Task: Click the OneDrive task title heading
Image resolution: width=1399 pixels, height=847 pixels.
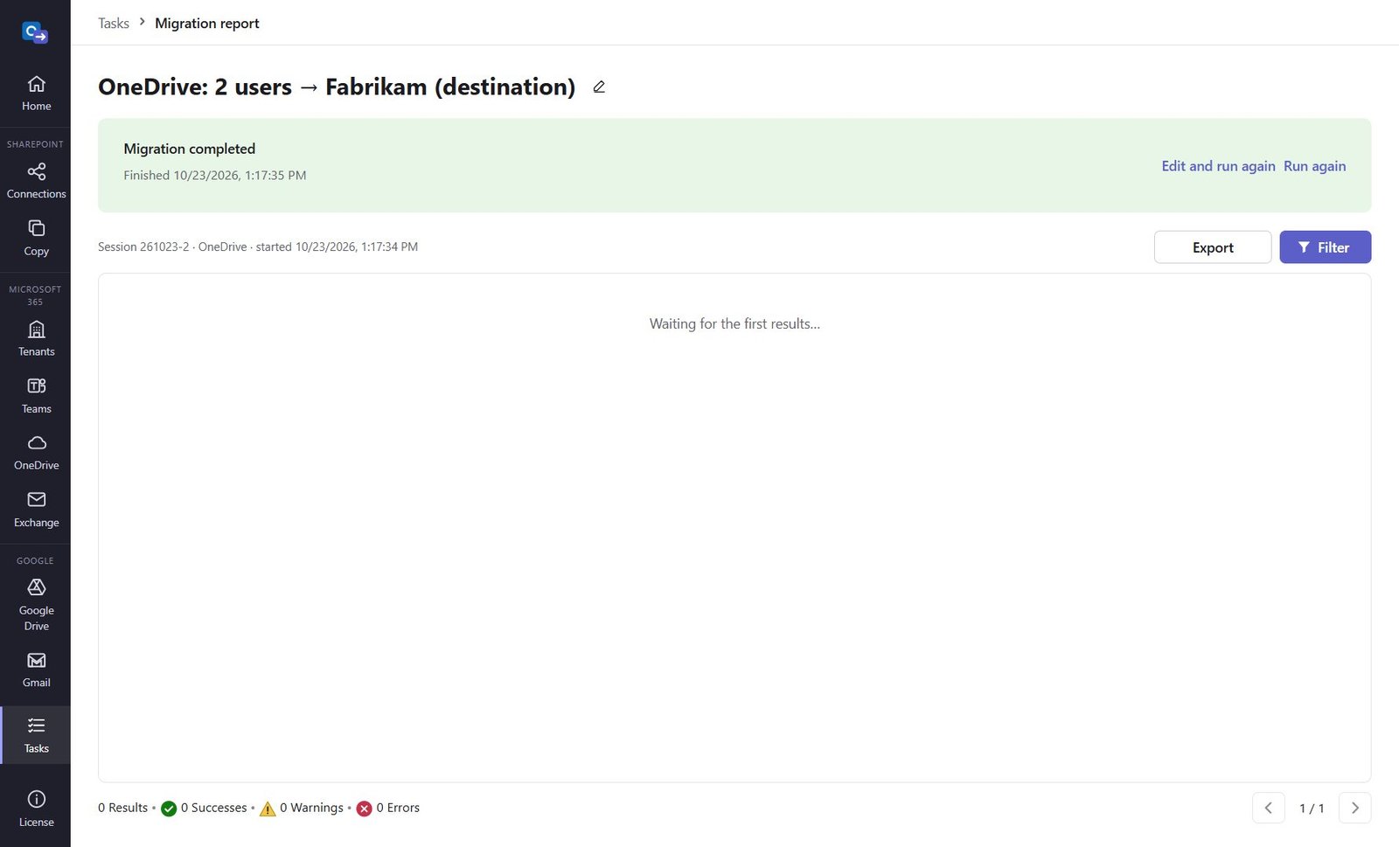Action: (x=337, y=87)
